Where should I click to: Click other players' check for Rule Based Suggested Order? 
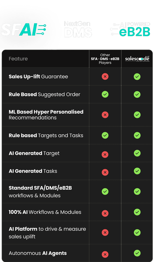pyautogui.click(x=105, y=94)
